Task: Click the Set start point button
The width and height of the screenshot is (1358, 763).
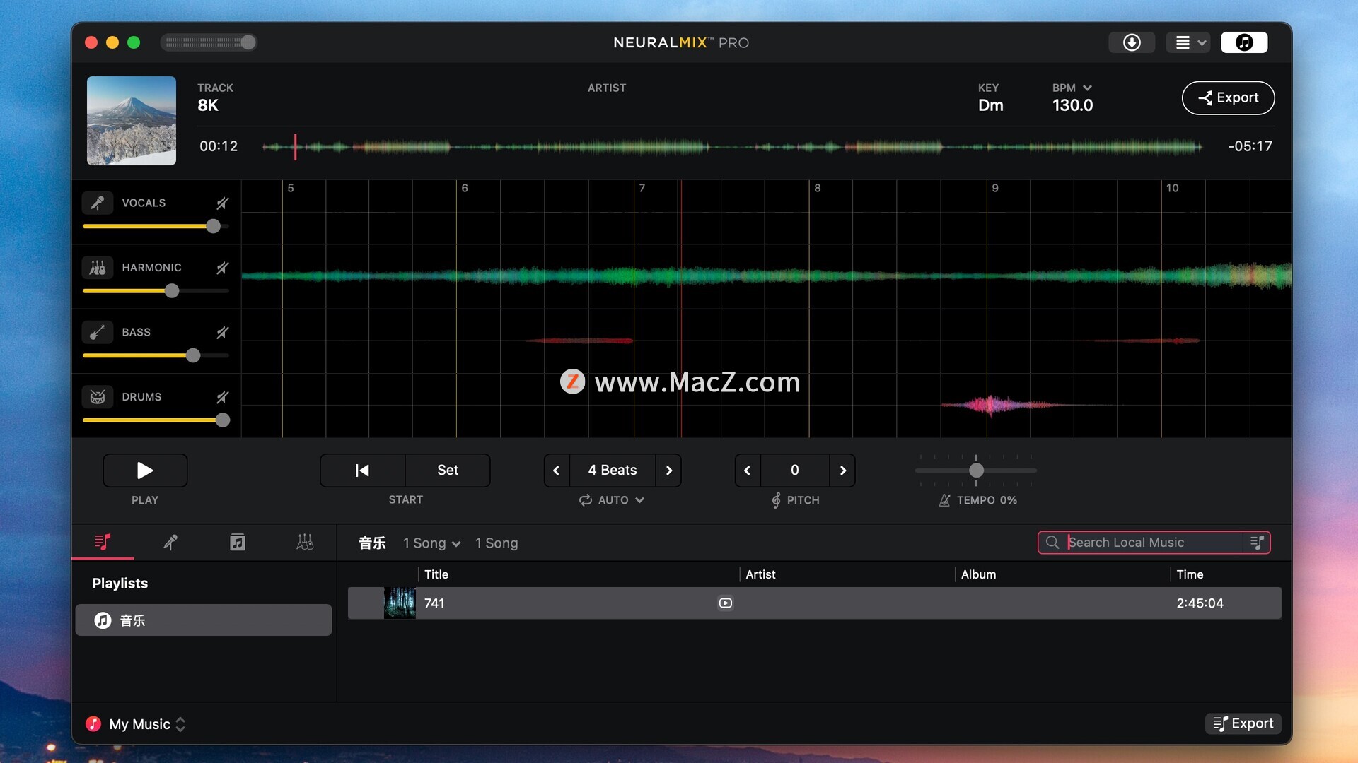Action: click(x=448, y=471)
